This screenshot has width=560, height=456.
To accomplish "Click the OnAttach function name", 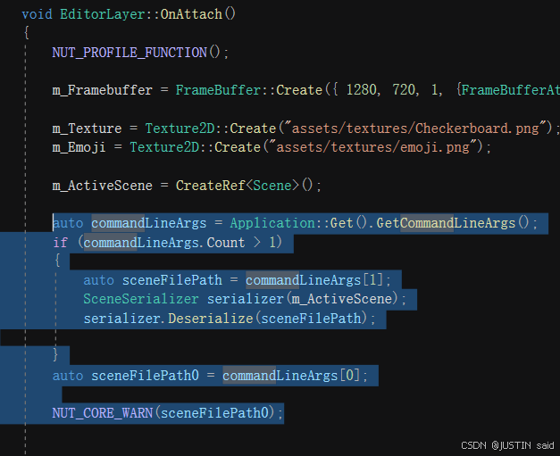I will 202,14.
